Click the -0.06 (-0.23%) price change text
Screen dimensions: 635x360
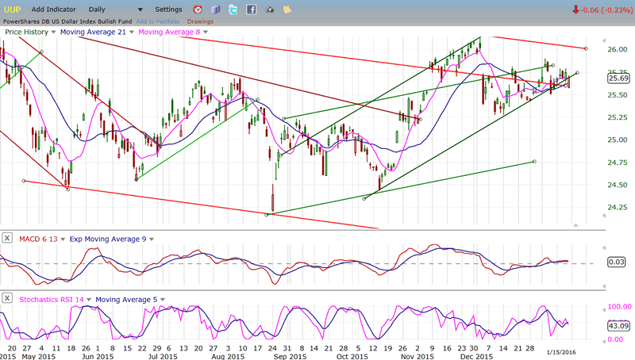pyautogui.click(x=606, y=10)
